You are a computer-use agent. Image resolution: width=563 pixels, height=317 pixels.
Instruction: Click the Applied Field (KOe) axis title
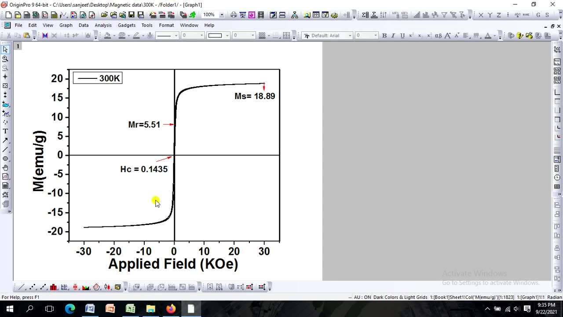[x=173, y=264]
